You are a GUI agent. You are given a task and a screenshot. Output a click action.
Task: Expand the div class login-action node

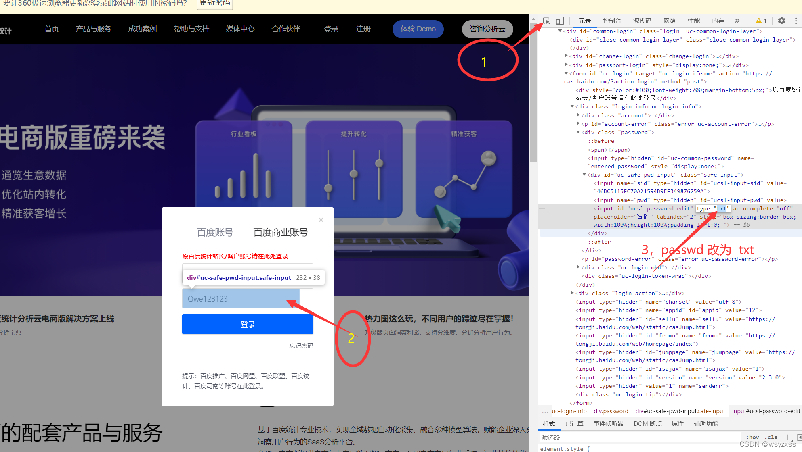(572, 293)
